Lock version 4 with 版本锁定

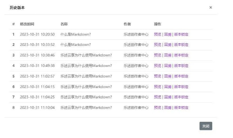pyautogui.click(x=181, y=66)
